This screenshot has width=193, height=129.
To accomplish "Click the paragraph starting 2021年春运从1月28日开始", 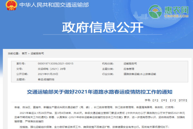I will click(x=100, y=117).
